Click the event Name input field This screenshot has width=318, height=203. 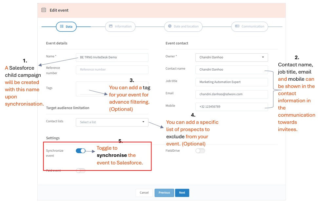pyautogui.click(x=112, y=57)
